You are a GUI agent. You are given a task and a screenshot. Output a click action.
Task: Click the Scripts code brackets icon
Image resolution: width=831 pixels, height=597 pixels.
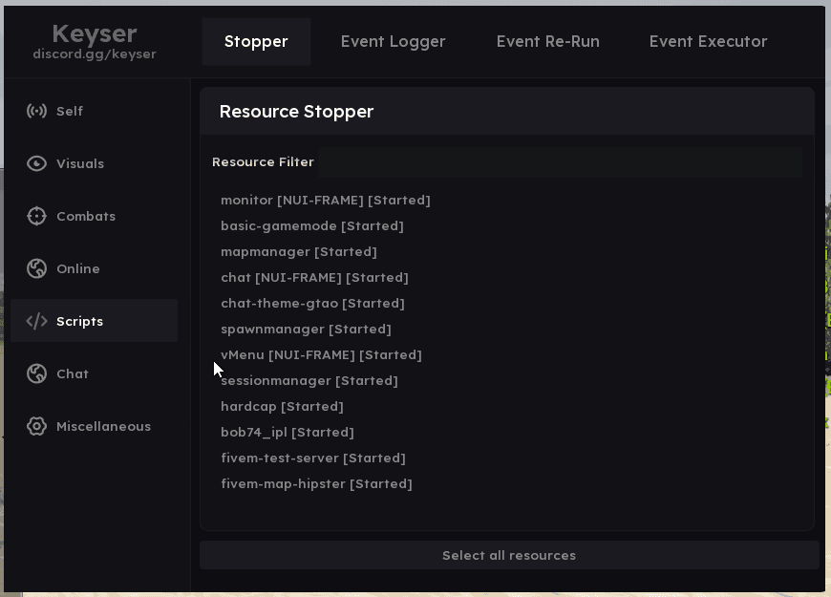coord(36,321)
